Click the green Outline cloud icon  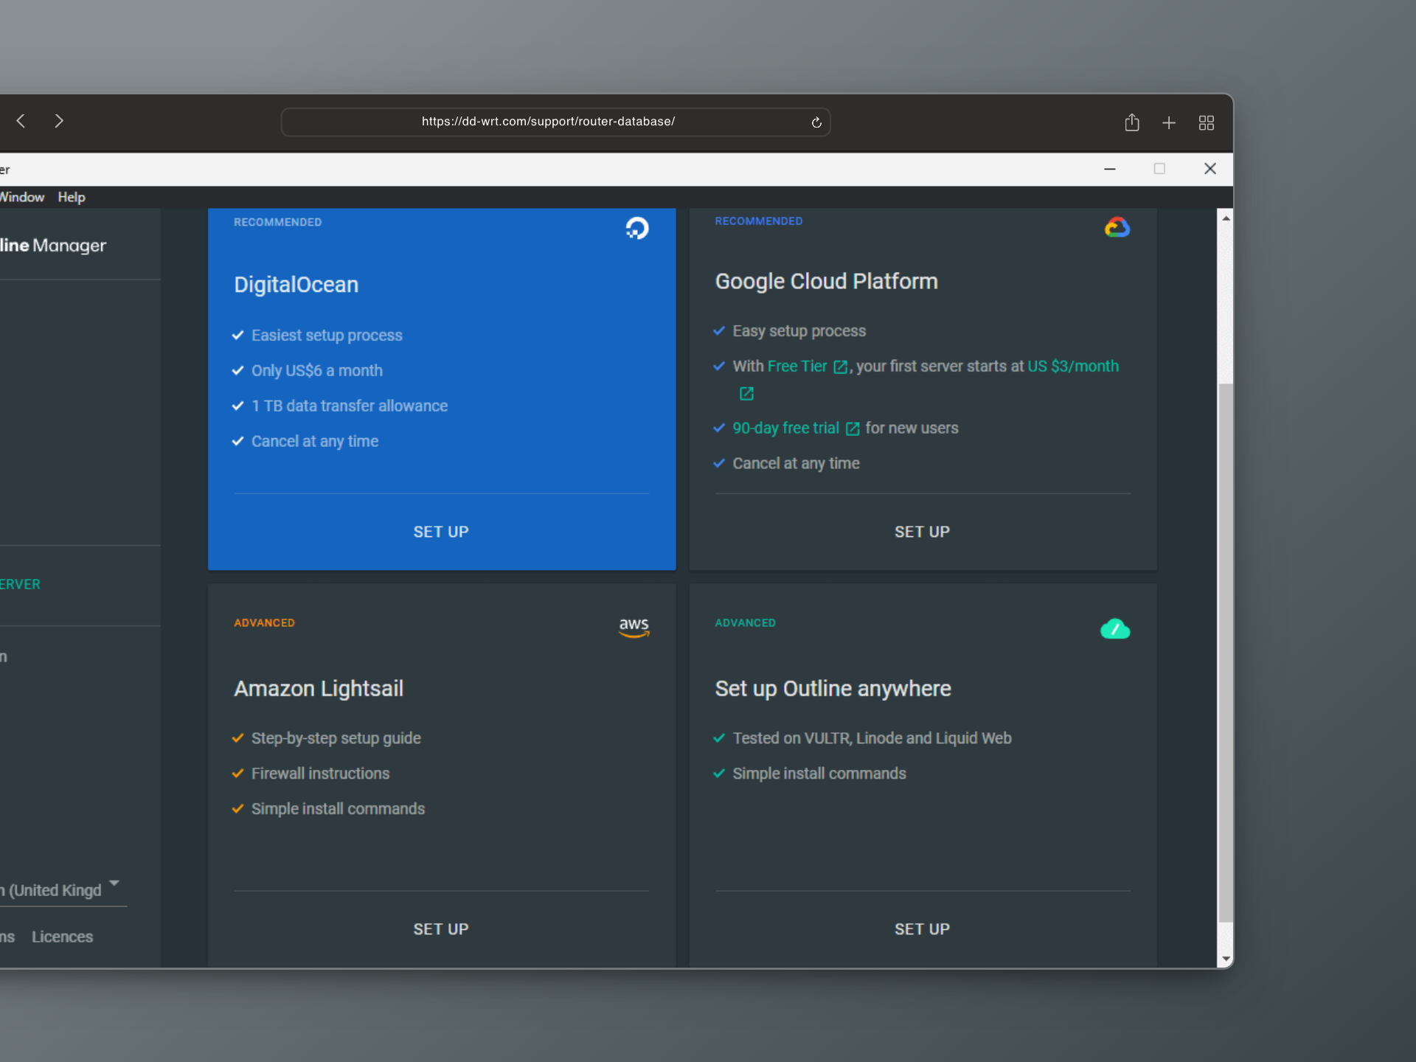1115,629
